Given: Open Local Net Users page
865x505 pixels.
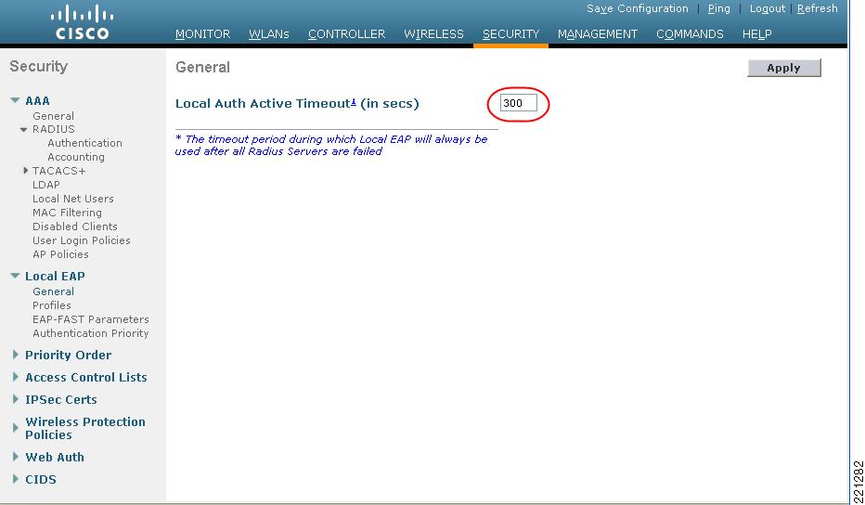Looking at the screenshot, I should click(72, 199).
